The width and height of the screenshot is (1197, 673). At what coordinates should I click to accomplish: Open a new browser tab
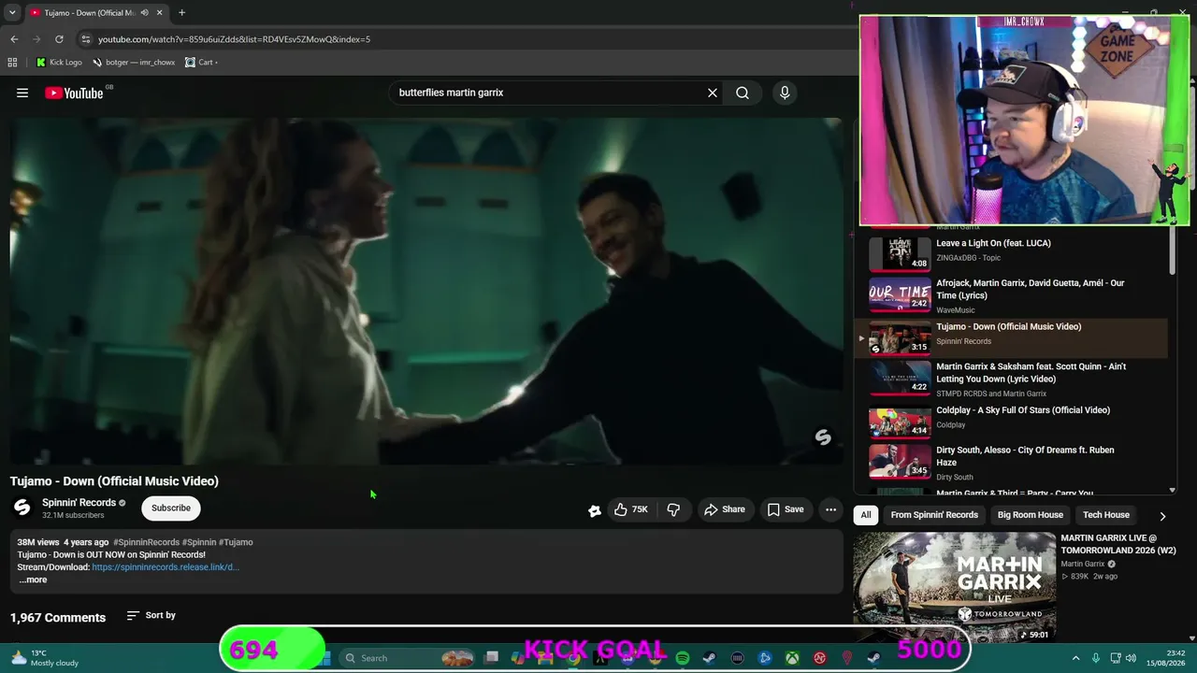181,12
